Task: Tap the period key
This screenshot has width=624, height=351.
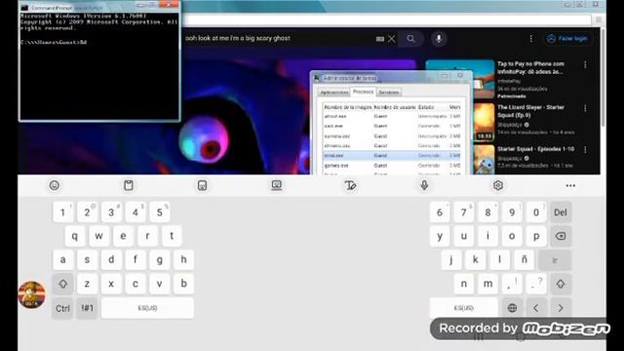Action: point(536,284)
